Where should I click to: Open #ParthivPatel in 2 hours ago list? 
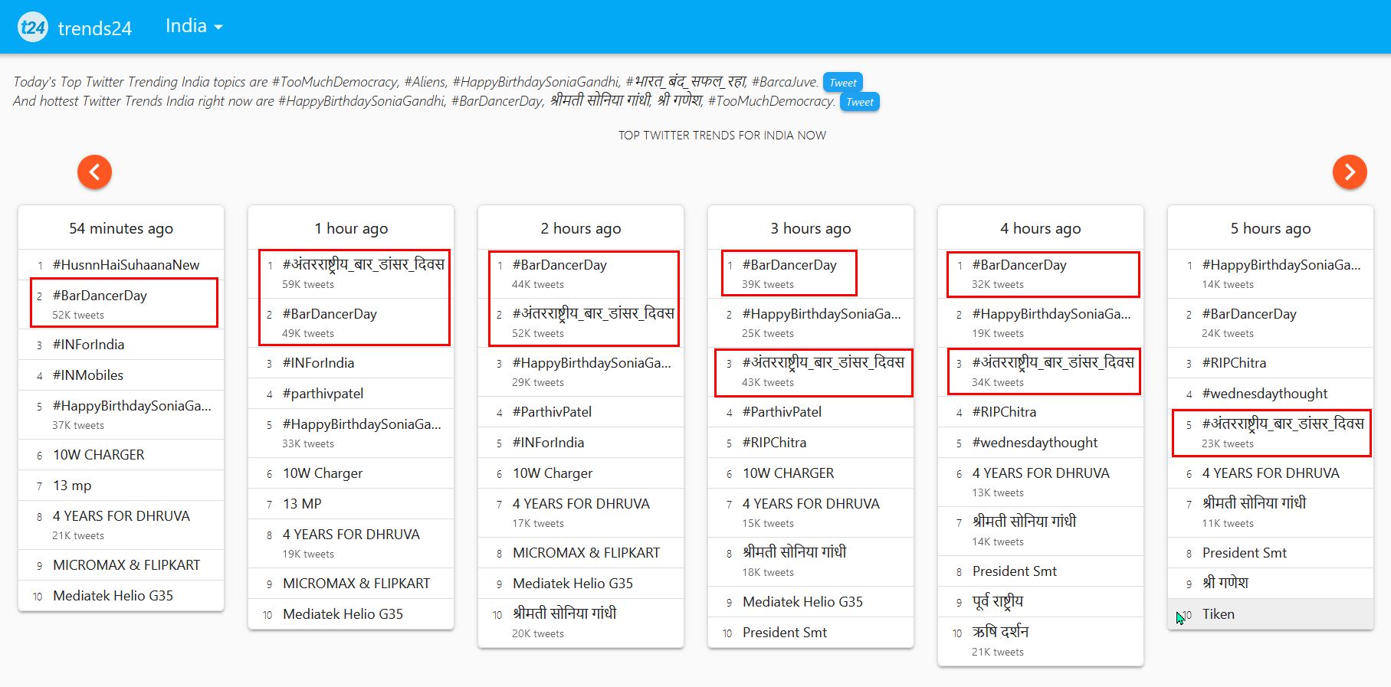click(552, 412)
